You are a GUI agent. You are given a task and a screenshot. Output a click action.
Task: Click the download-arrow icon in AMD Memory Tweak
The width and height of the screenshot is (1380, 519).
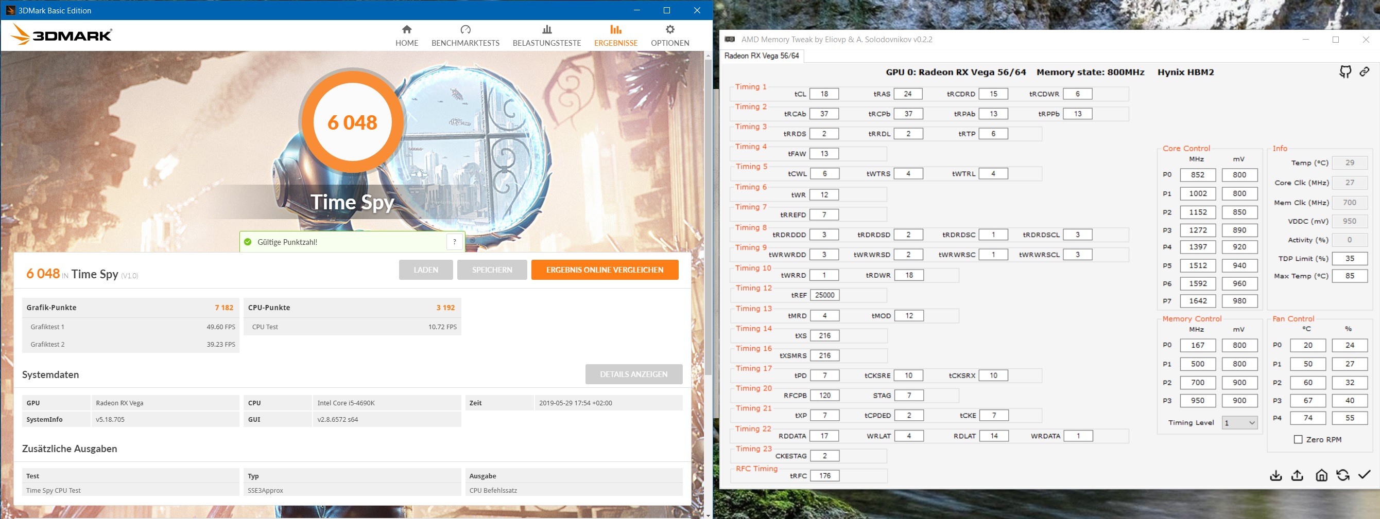1275,475
